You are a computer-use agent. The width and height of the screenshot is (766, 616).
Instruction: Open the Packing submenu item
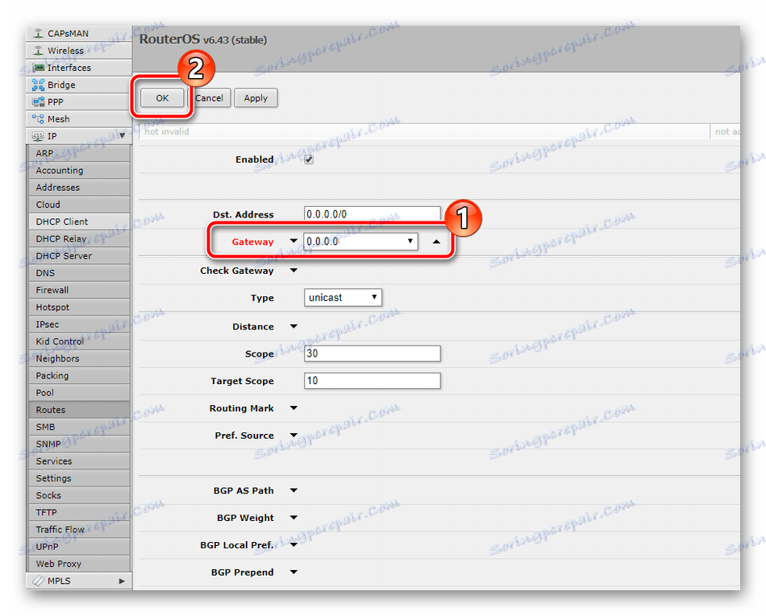80,375
